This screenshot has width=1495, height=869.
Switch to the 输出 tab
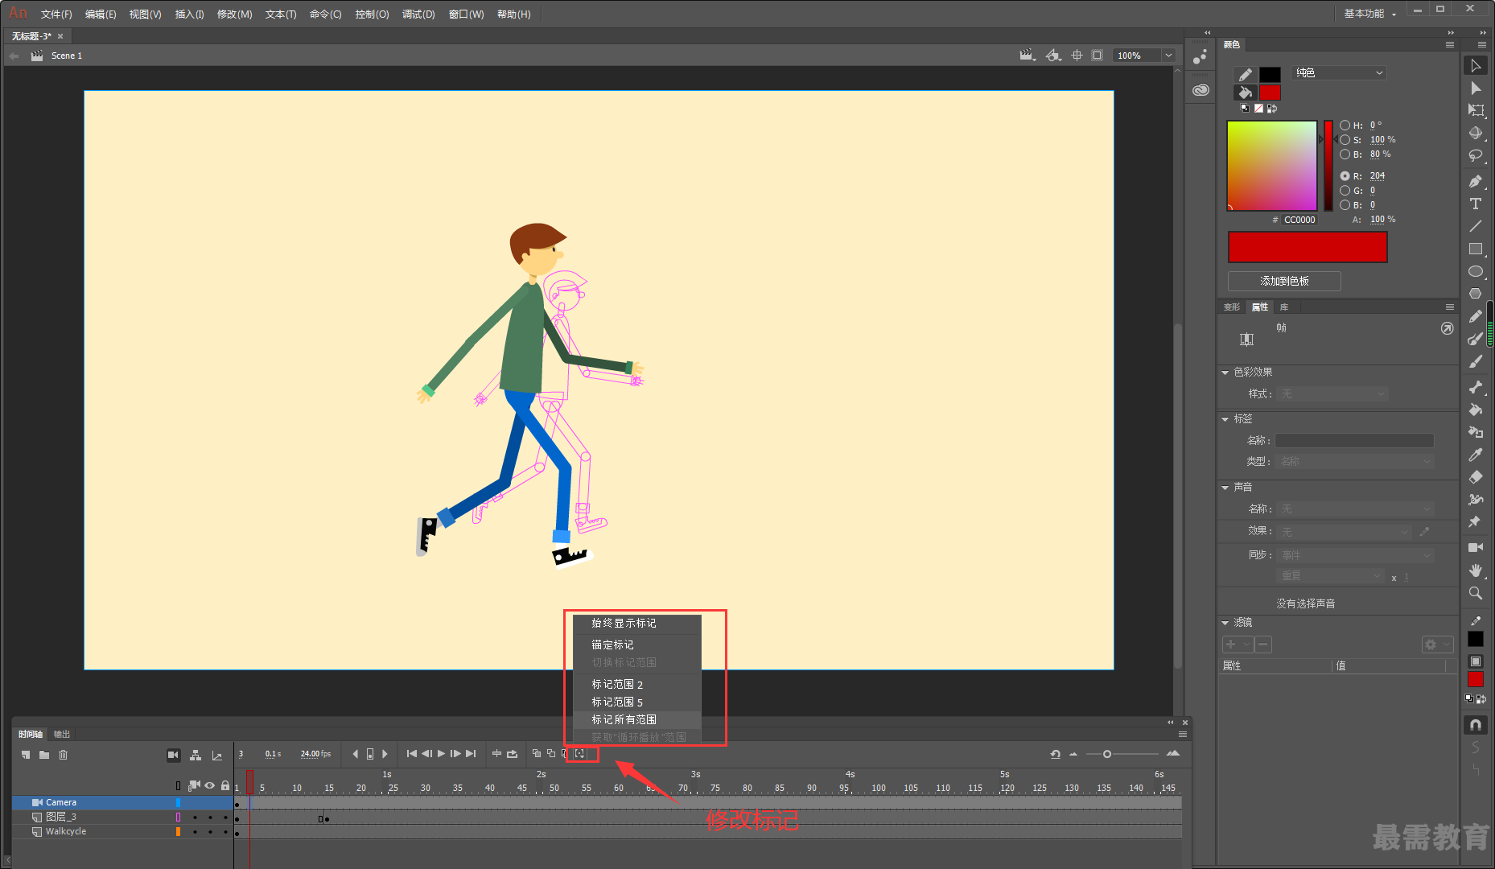62,734
